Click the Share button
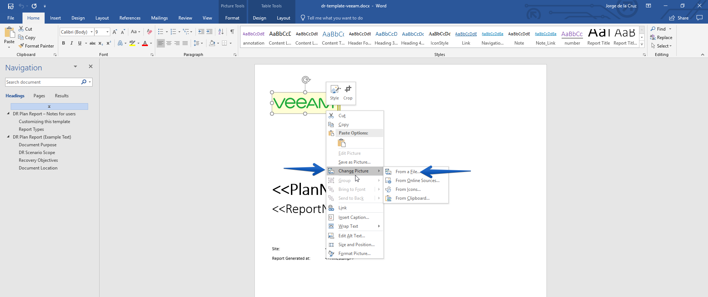The image size is (708, 297). [x=679, y=18]
